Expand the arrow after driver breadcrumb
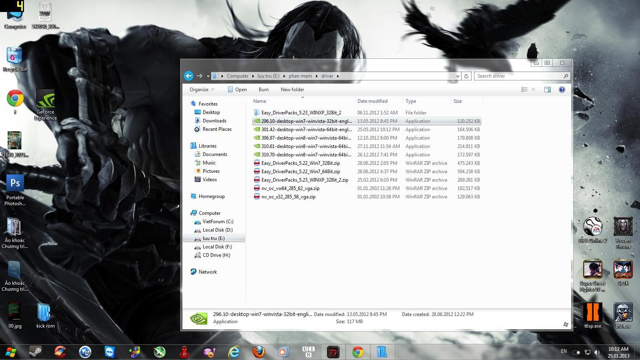Viewport: 640px width, 360px height. (338, 76)
